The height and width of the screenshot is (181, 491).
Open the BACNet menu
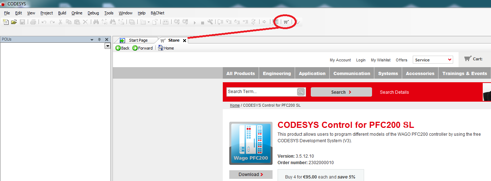tap(157, 13)
